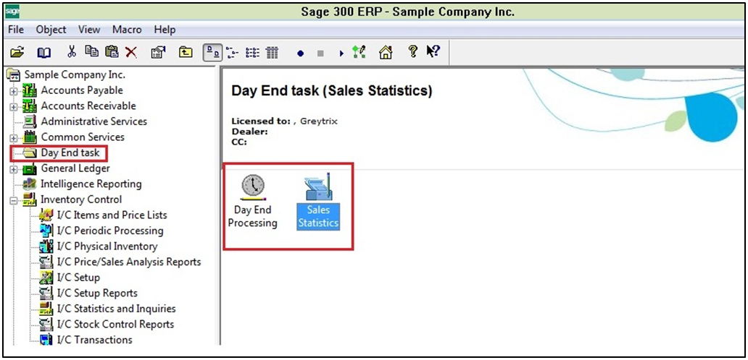Select Intelligence Reporting in the tree
Image resolution: width=748 pixels, height=360 pixels.
tap(91, 184)
